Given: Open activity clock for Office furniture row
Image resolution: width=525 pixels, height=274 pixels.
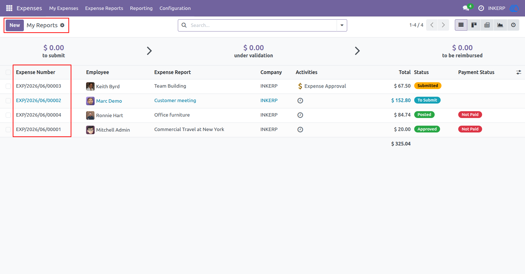Looking at the screenshot, I should click(x=300, y=115).
